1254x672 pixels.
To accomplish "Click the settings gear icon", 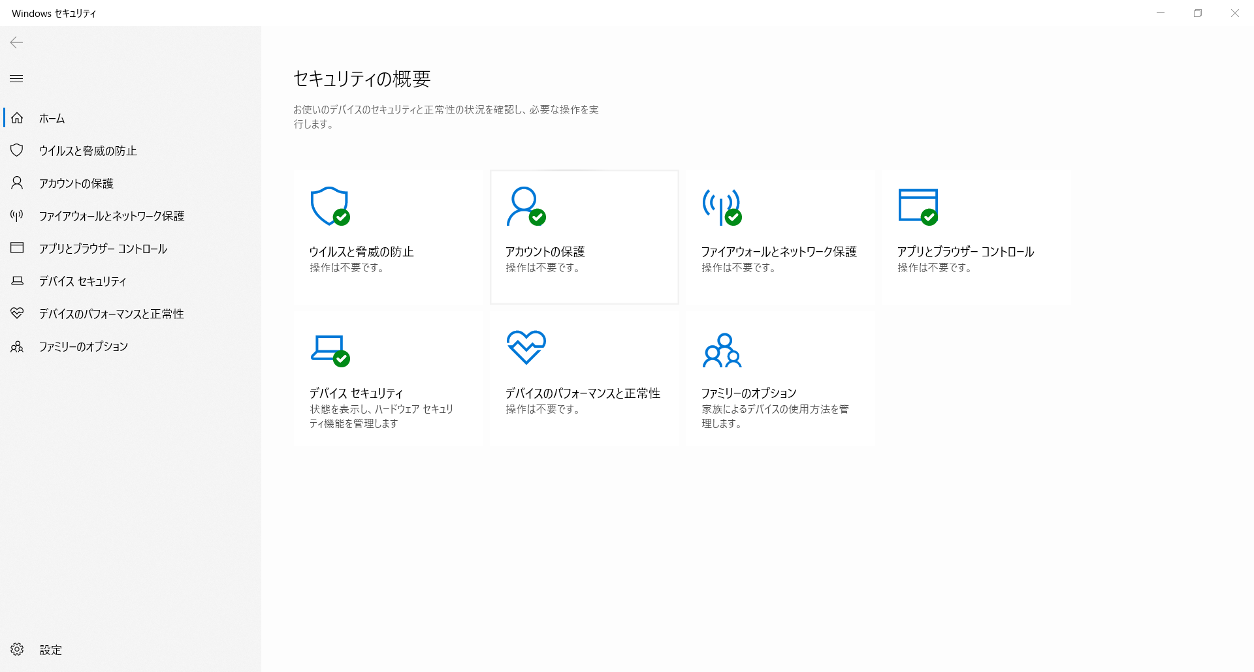I will pos(17,649).
